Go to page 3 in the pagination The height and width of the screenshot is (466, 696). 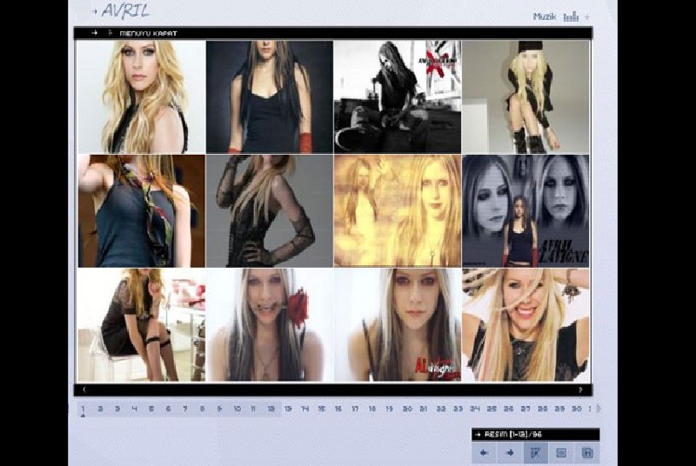117,409
